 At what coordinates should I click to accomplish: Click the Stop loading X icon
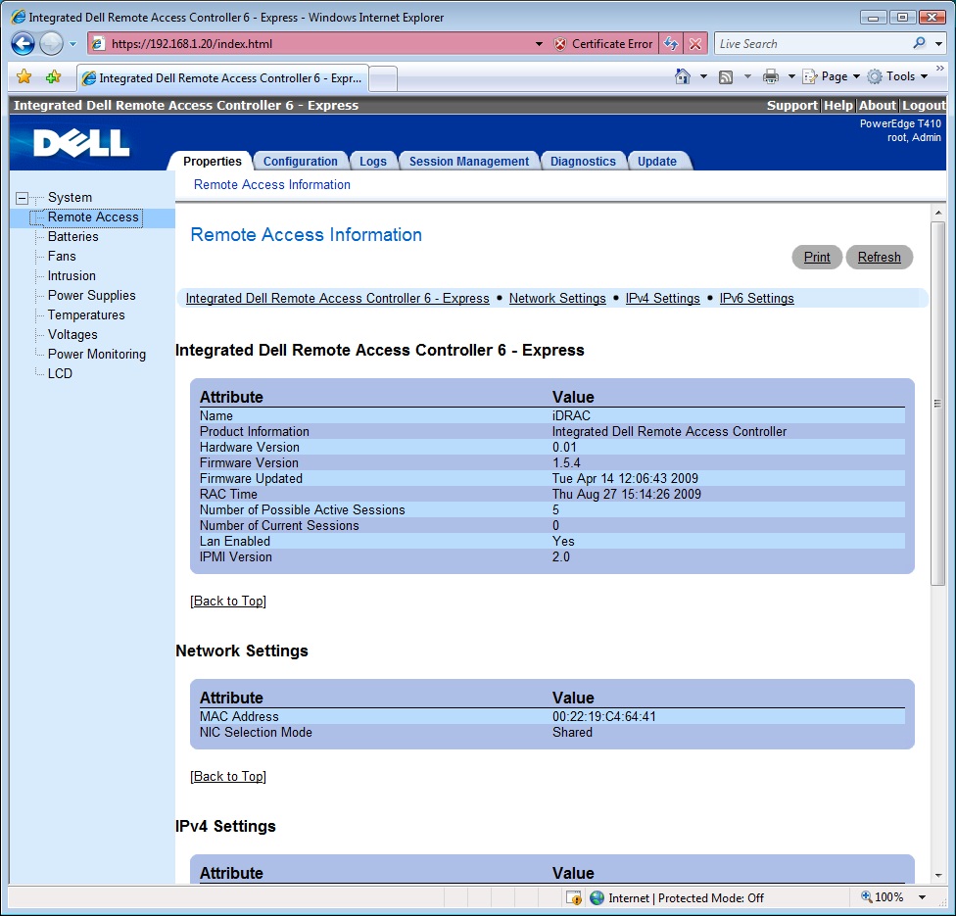695,44
